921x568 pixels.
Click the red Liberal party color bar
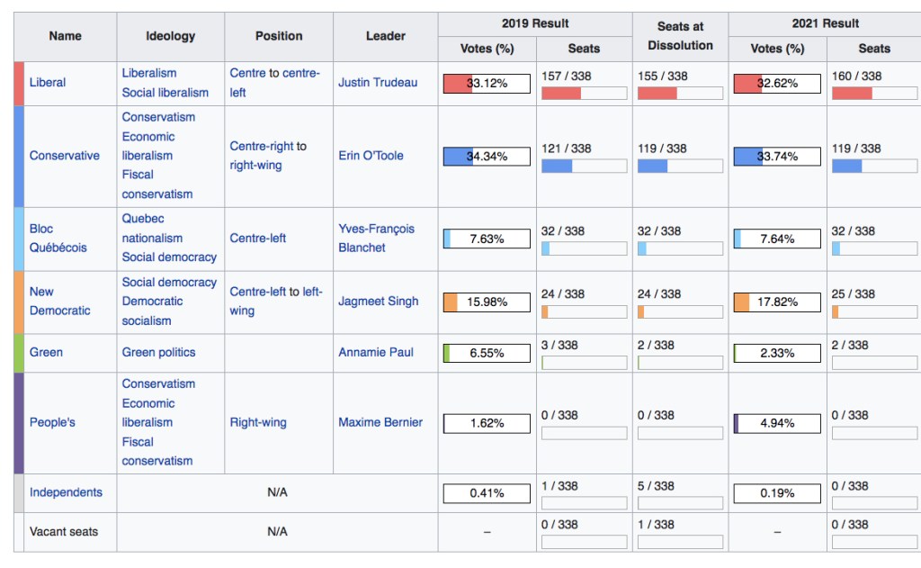click(x=19, y=83)
